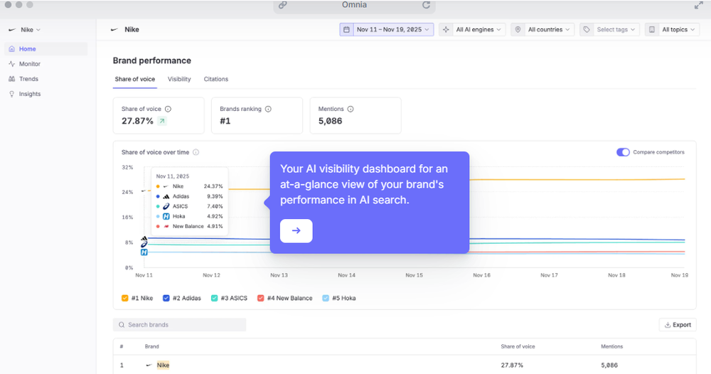Click the arrow button in the tooltip
The width and height of the screenshot is (711, 374).
tap(296, 231)
